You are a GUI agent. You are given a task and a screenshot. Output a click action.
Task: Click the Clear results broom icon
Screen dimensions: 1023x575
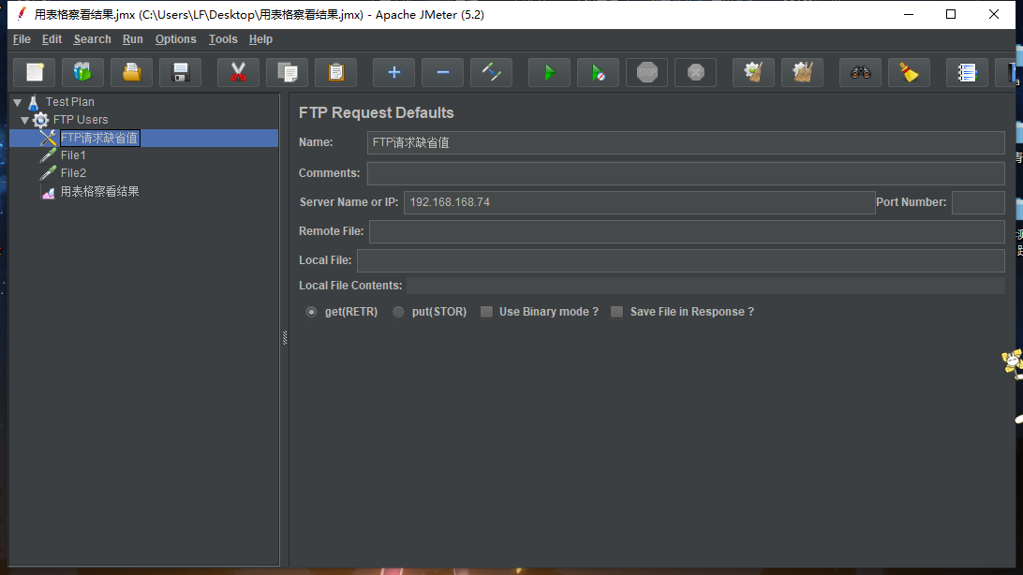click(x=753, y=72)
